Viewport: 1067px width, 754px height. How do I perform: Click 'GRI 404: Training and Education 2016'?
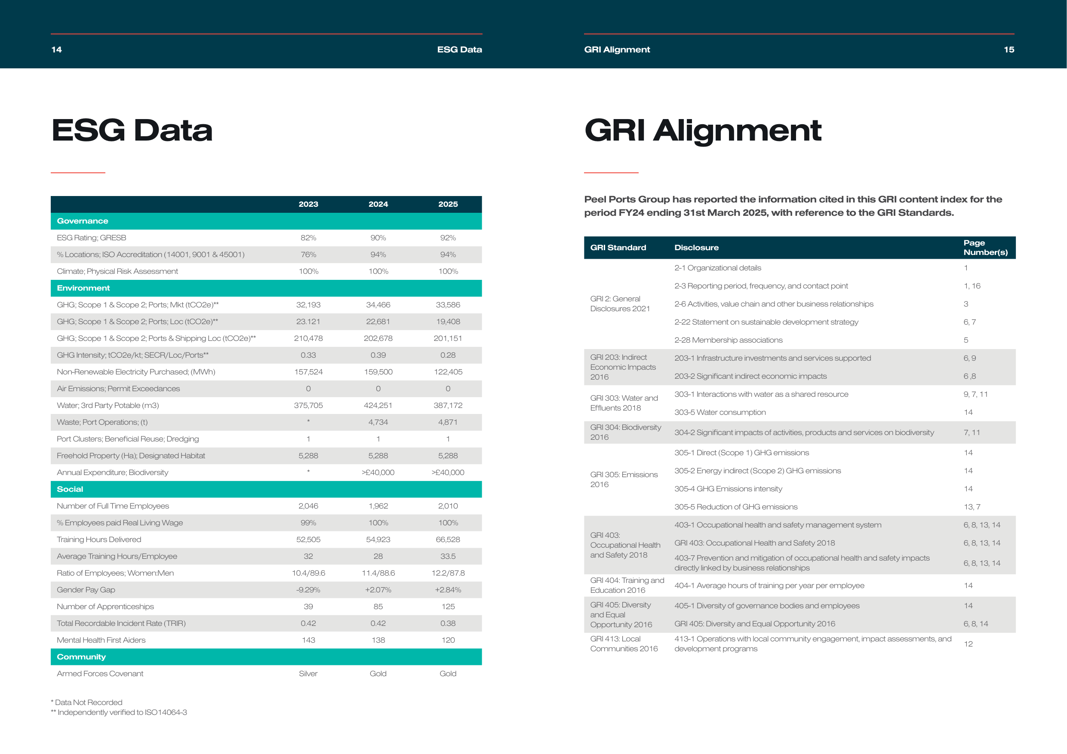click(x=627, y=585)
